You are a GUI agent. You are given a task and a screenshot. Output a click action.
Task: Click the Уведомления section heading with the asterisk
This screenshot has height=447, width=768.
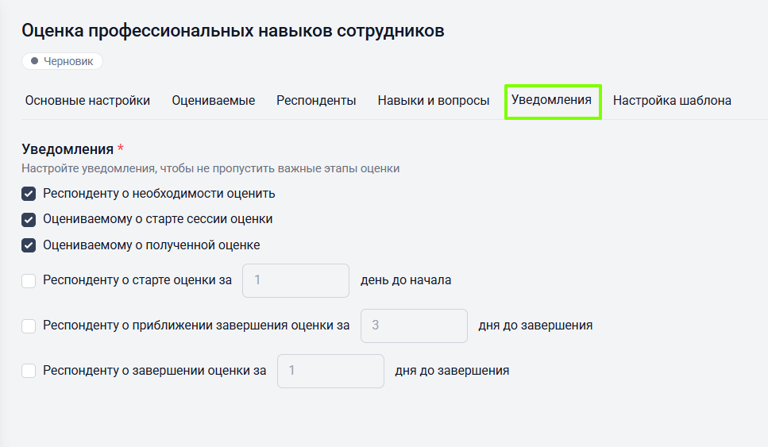pos(68,149)
